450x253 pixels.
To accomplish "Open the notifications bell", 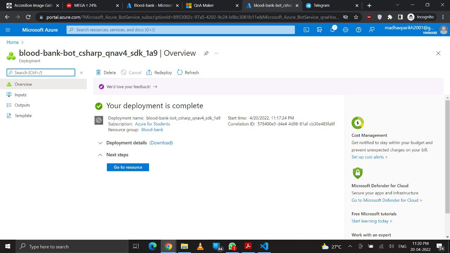I will pyautogui.click(x=333, y=30).
